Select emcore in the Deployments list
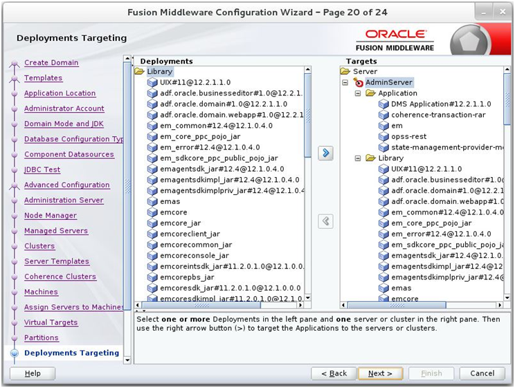Image resolution: width=515 pixels, height=388 pixels. pos(174,212)
